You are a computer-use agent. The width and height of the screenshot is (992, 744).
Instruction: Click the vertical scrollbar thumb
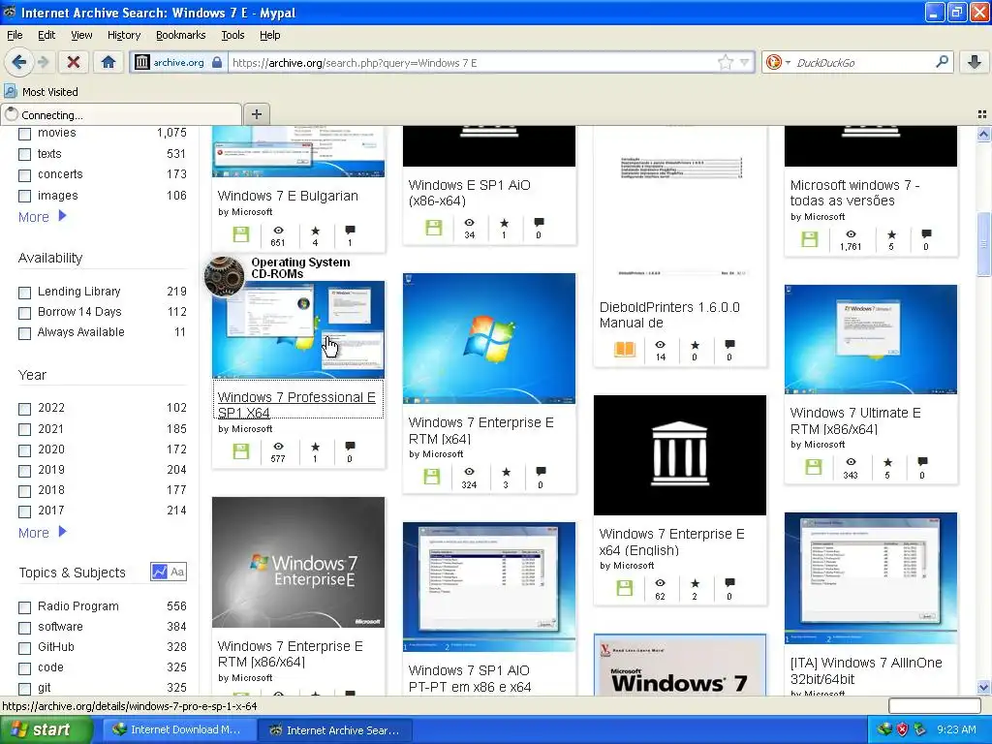point(983,245)
